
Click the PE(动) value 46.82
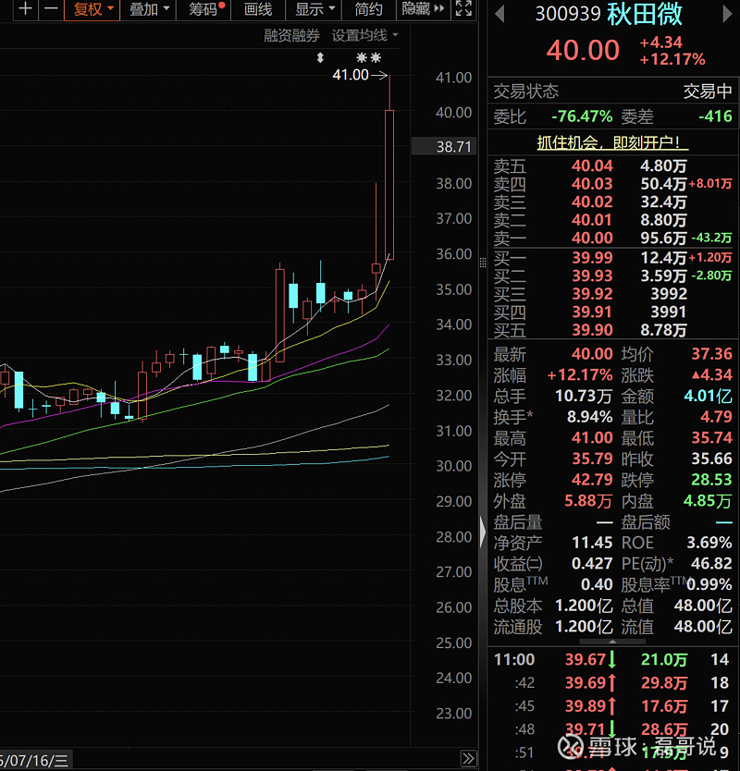point(711,563)
